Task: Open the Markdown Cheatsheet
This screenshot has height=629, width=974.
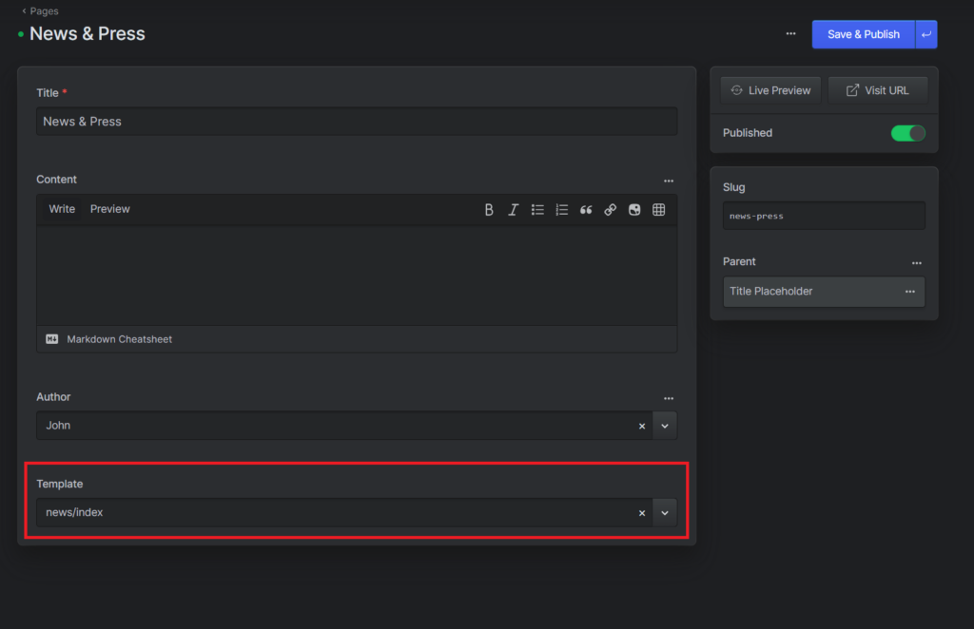Action: (x=119, y=339)
